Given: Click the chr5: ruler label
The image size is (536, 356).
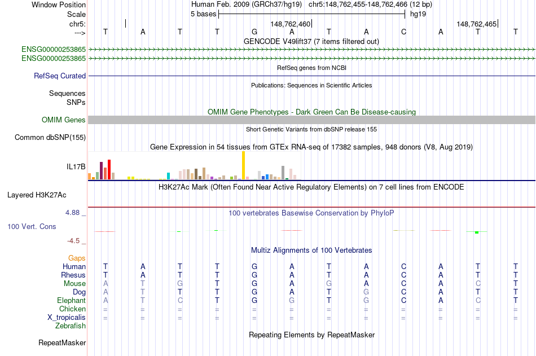Looking at the screenshot, I should point(77,24).
